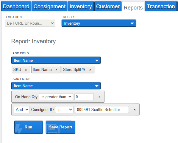Delete the On Hand Qty filter
Screen dimensions: 178x143
(x=99, y=97)
